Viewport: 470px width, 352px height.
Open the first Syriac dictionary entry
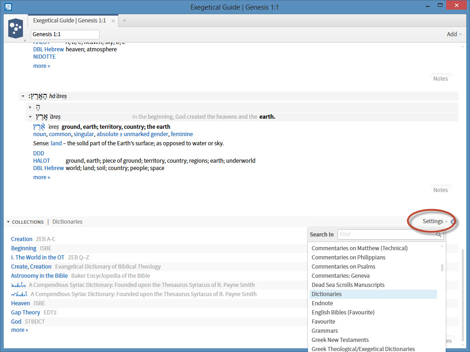(x=18, y=285)
